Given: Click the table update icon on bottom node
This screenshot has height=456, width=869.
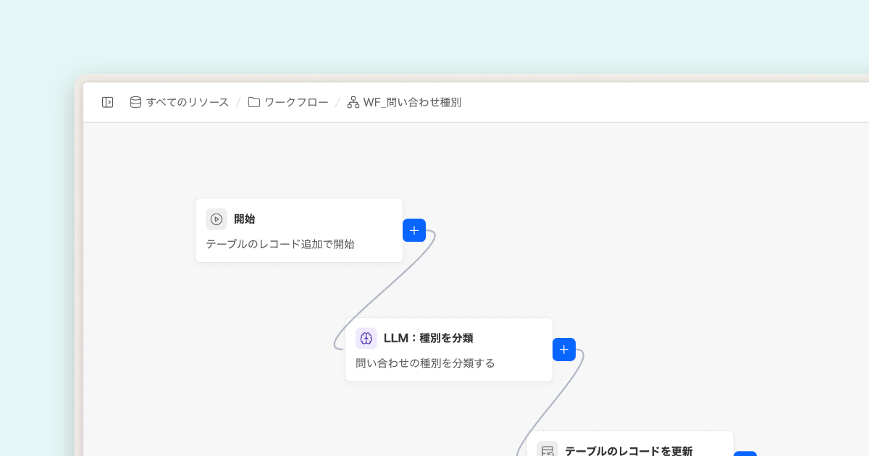Looking at the screenshot, I should point(547,449).
